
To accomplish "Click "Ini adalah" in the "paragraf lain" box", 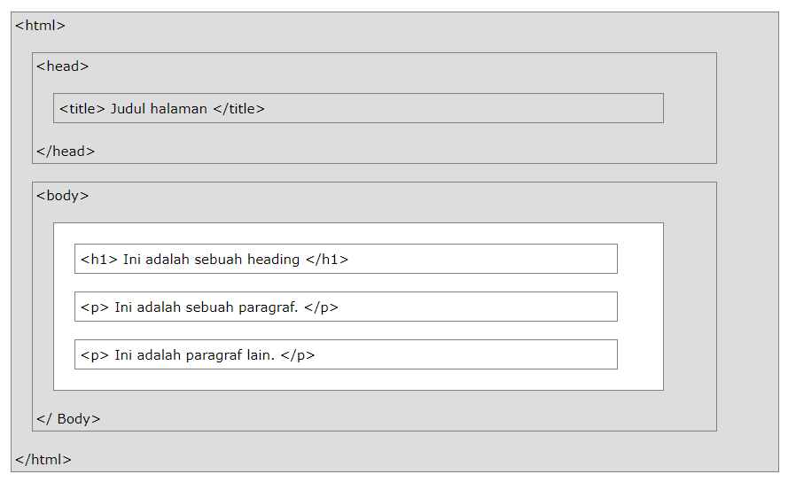I will click(x=147, y=355).
